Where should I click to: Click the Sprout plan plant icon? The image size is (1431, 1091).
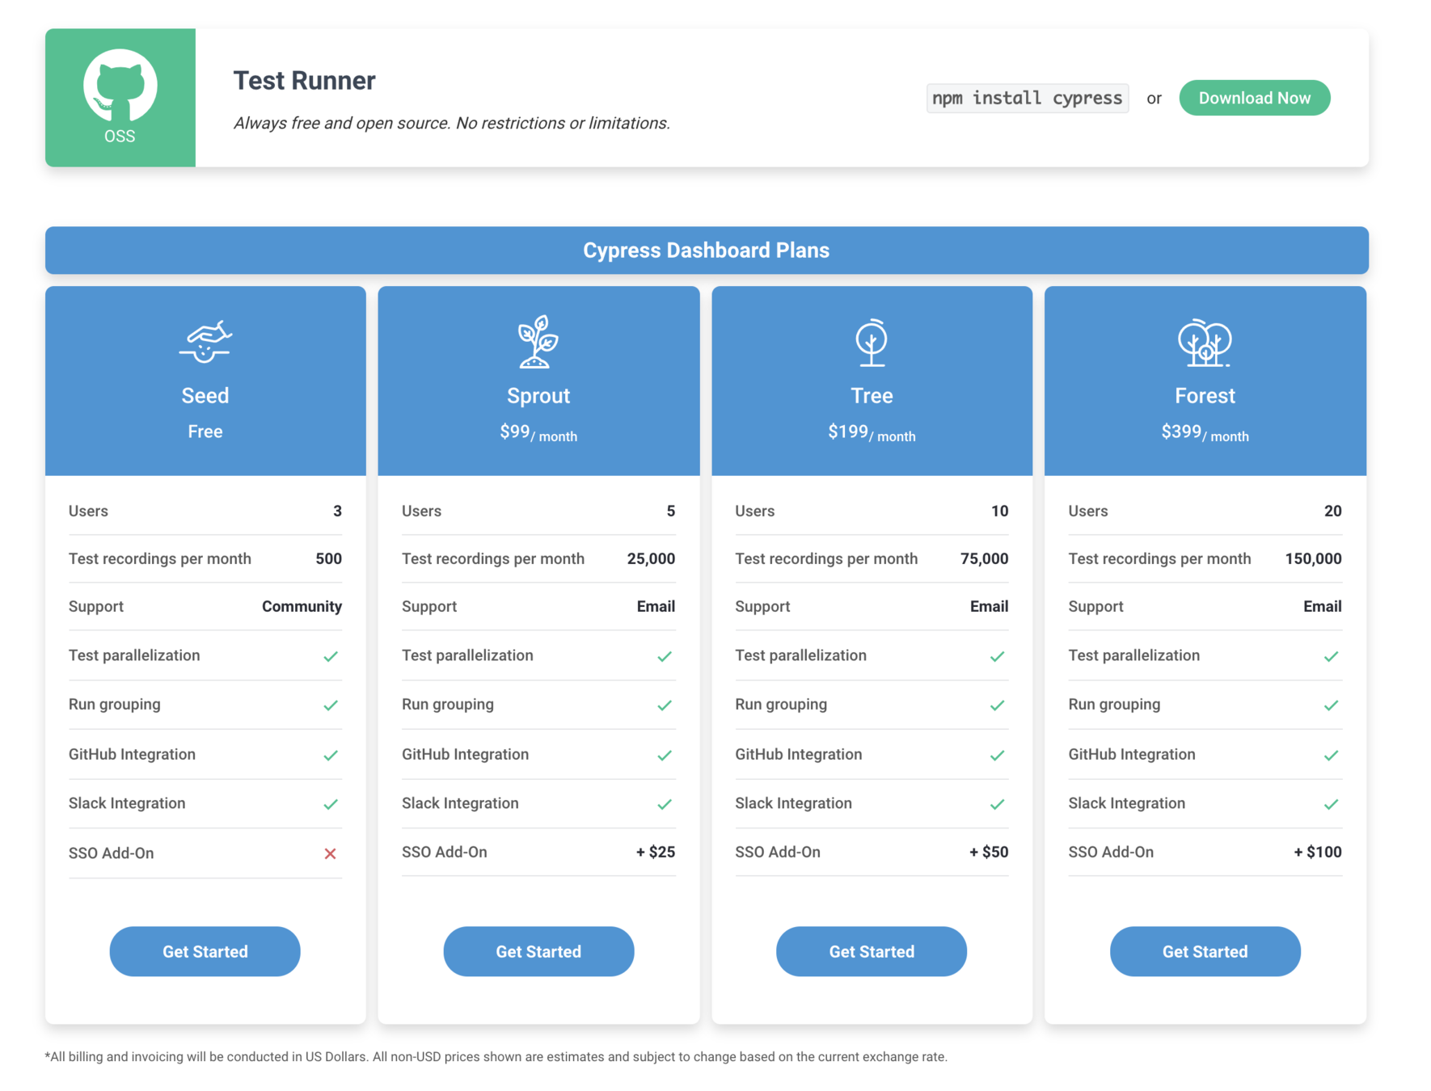click(538, 342)
